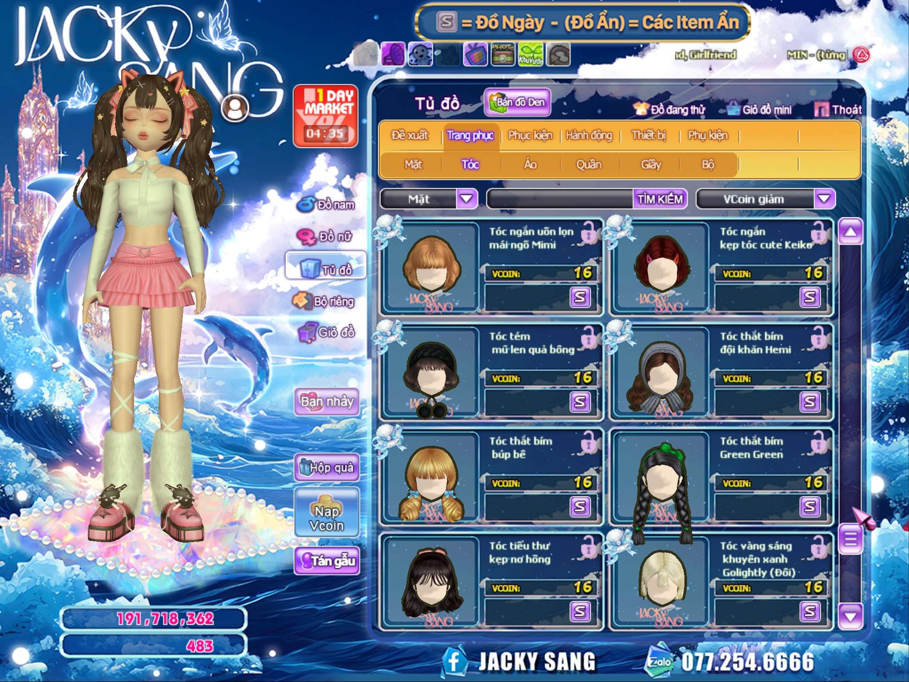Select Giầy subcategory tab
Viewport: 909px width, 682px height.
tap(651, 165)
